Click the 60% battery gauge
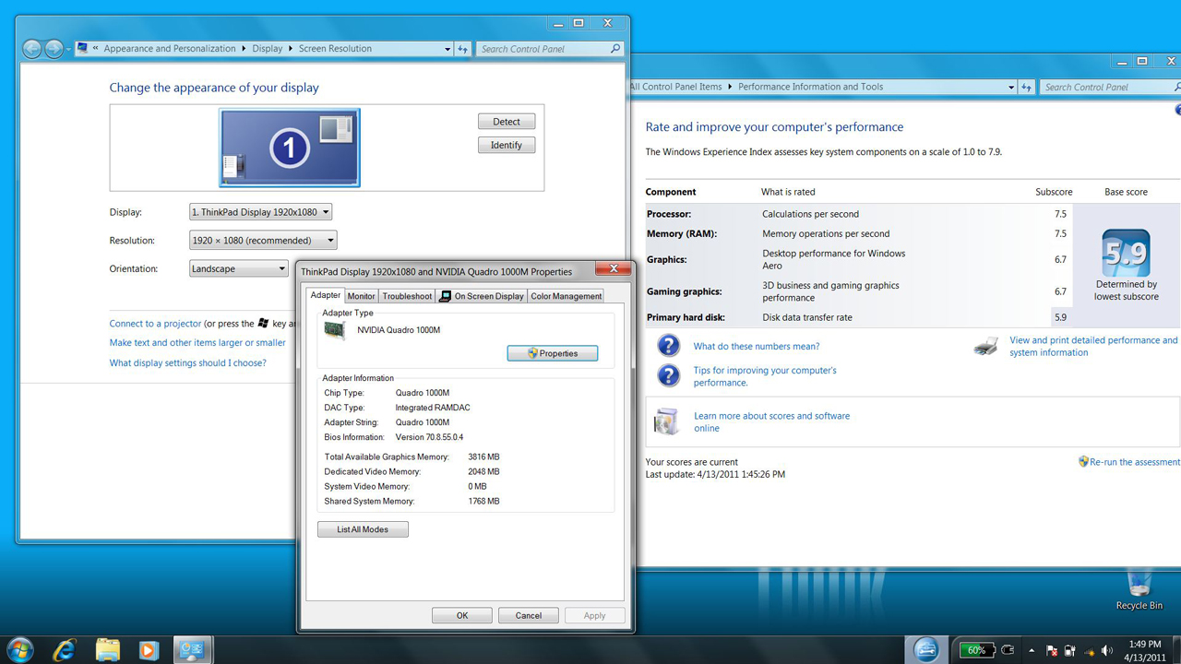This screenshot has height=664, width=1181. (976, 650)
